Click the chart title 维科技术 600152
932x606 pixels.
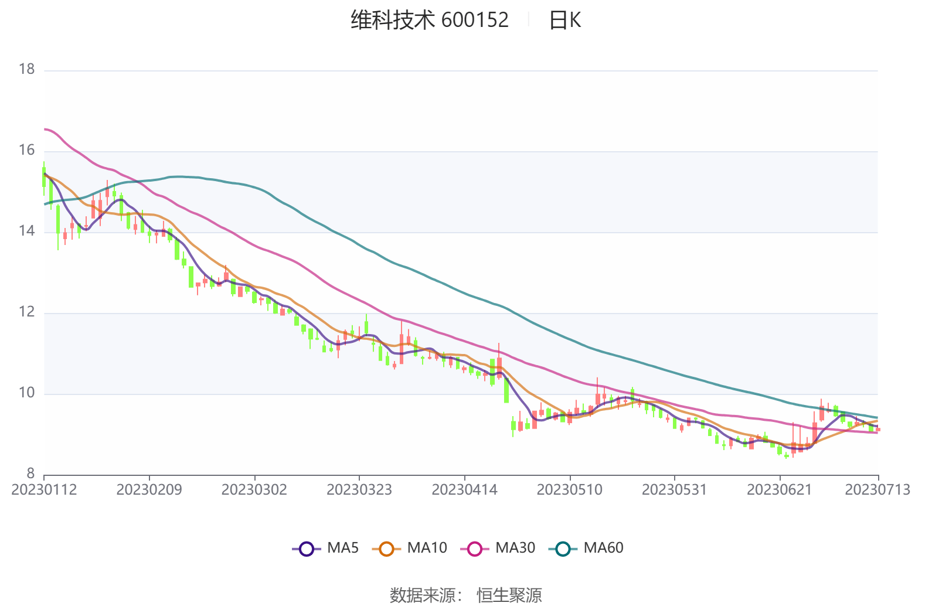[430, 21]
